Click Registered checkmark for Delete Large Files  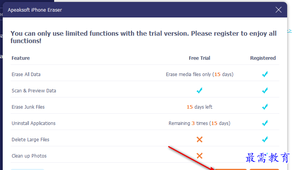265,139
